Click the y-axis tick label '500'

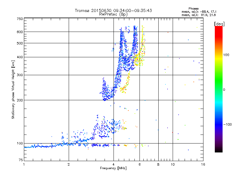click(20, 43)
